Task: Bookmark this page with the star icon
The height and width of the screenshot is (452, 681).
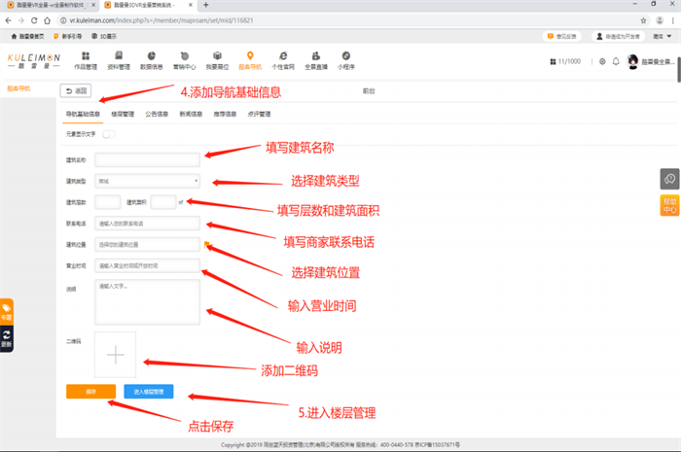Action: 643,20
